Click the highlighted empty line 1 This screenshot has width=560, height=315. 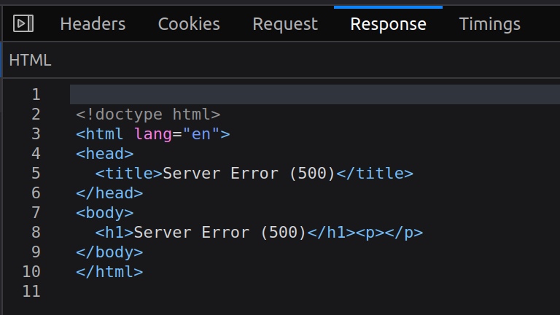tap(315, 95)
